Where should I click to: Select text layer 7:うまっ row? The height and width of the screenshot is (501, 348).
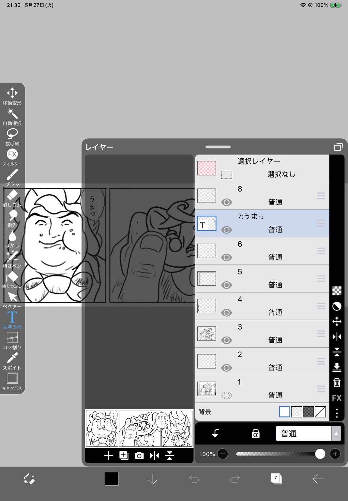(262, 223)
